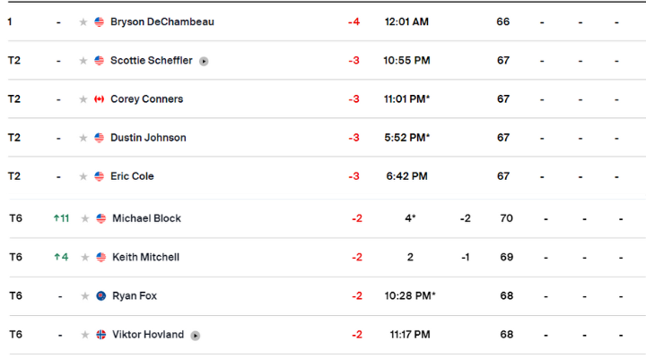The image size is (646, 358).
Task: Toggle favorite star for Scottie Scheffler
Action: pos(83,61)
